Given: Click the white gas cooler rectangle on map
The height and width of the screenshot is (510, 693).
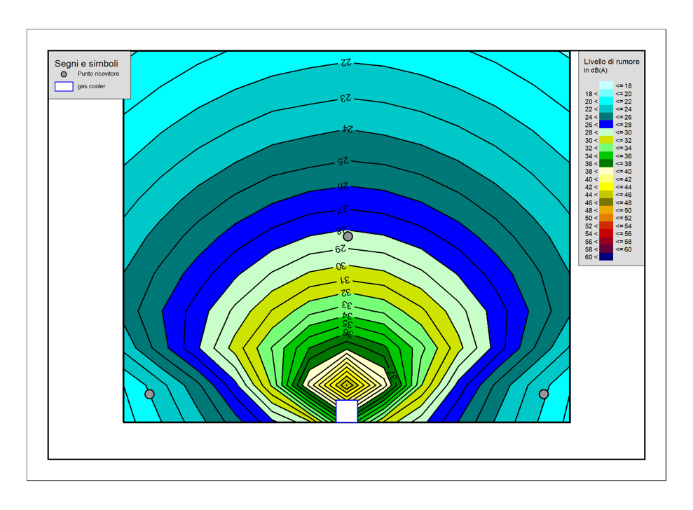Looking at the screenshot, I should pos(347,411).
